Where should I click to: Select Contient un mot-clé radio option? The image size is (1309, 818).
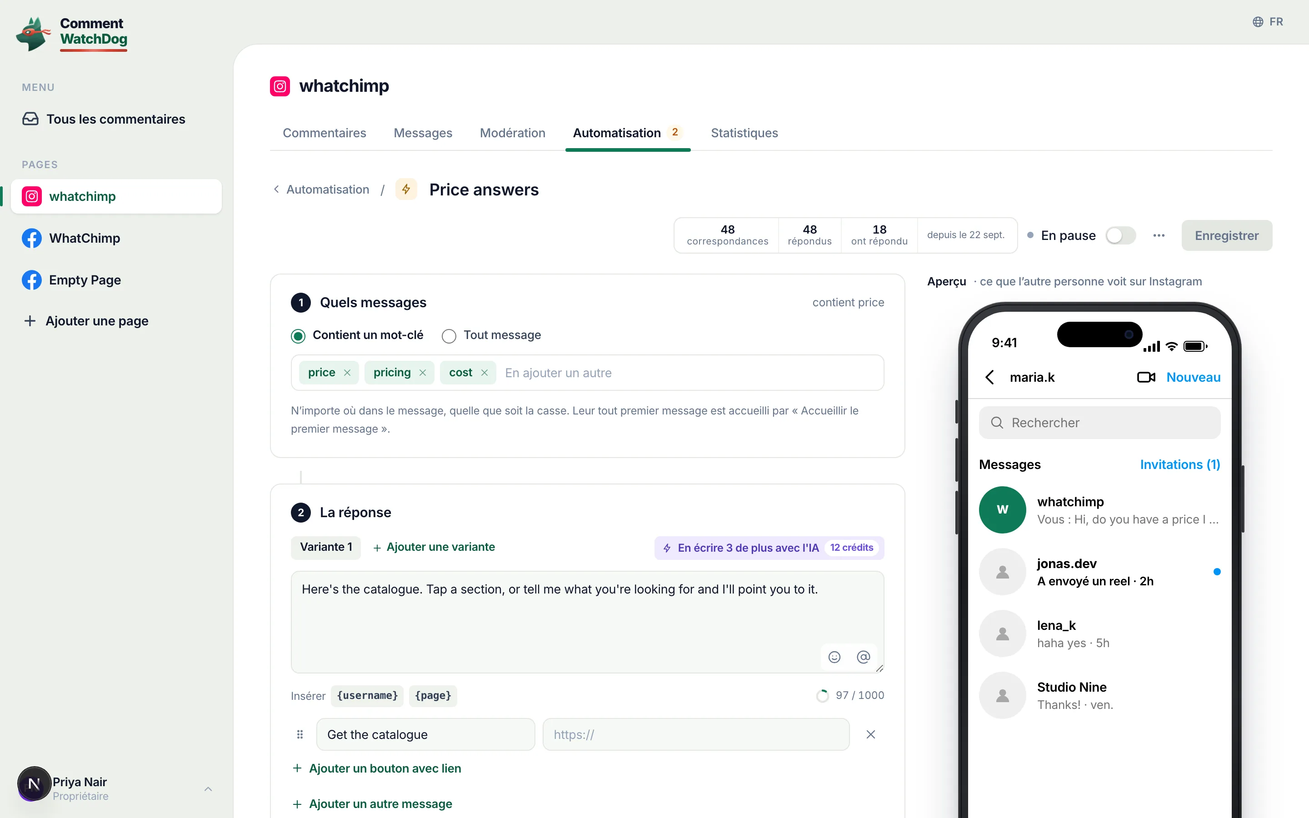pos(298,336)
